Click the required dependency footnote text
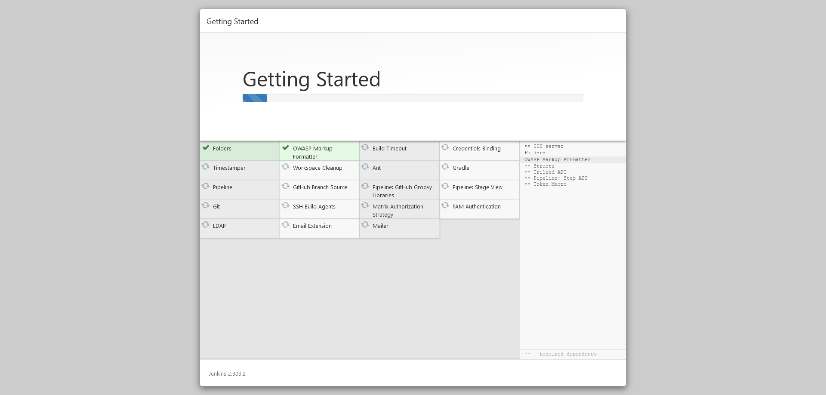The image size is (826, 395). tap(560, 354)
